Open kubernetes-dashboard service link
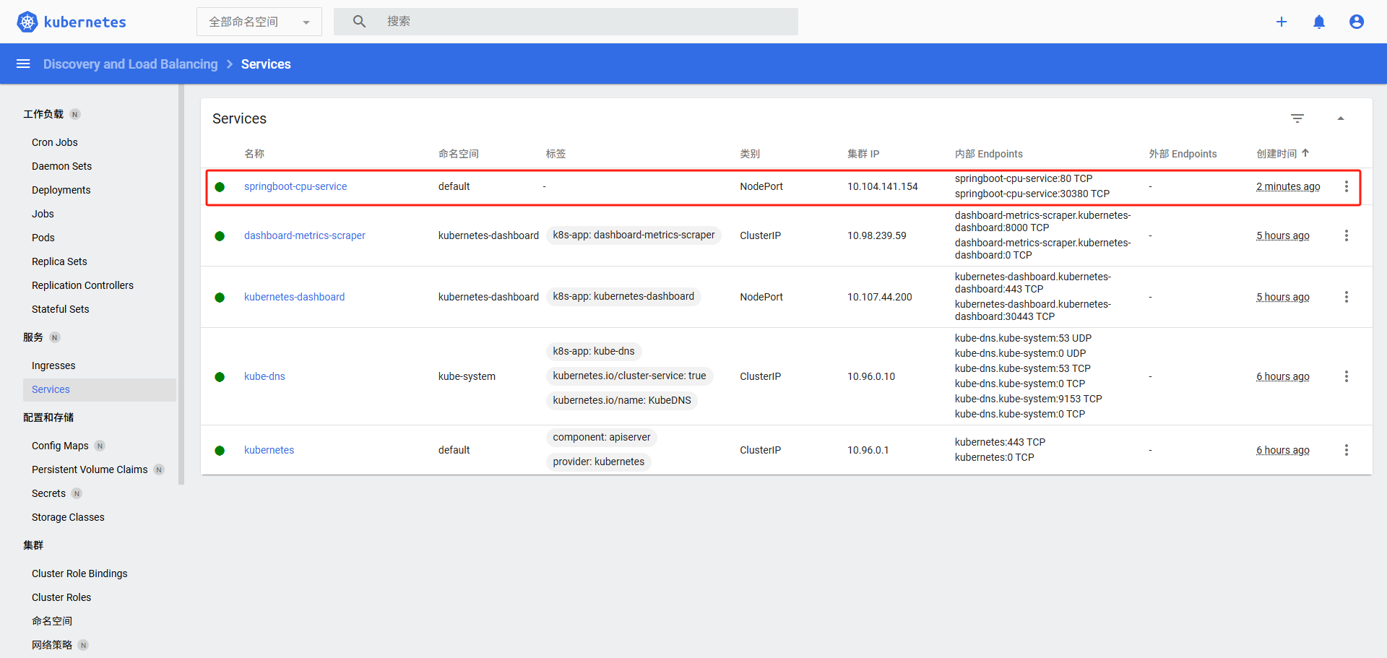The height and width of the screenshot is (658, 1387). pyautogui.click(x=295, y=297)
